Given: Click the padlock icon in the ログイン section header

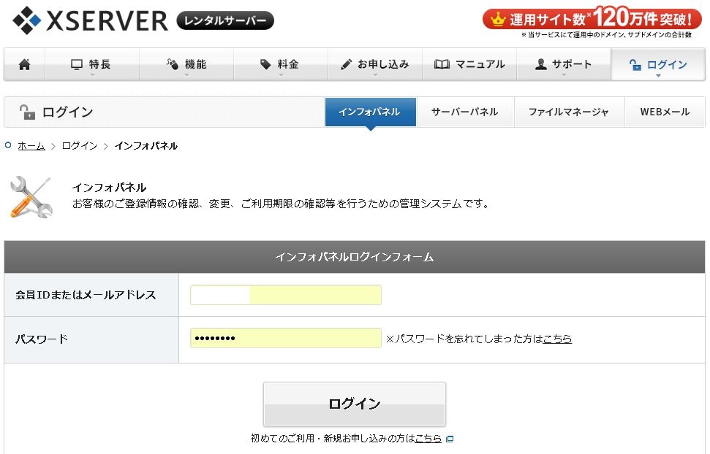Looking at the screenshot, I should 27,112.
